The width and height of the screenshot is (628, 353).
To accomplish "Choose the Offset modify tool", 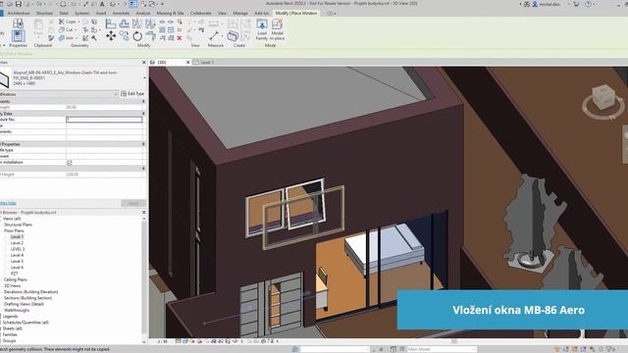I will pos(125,24).
